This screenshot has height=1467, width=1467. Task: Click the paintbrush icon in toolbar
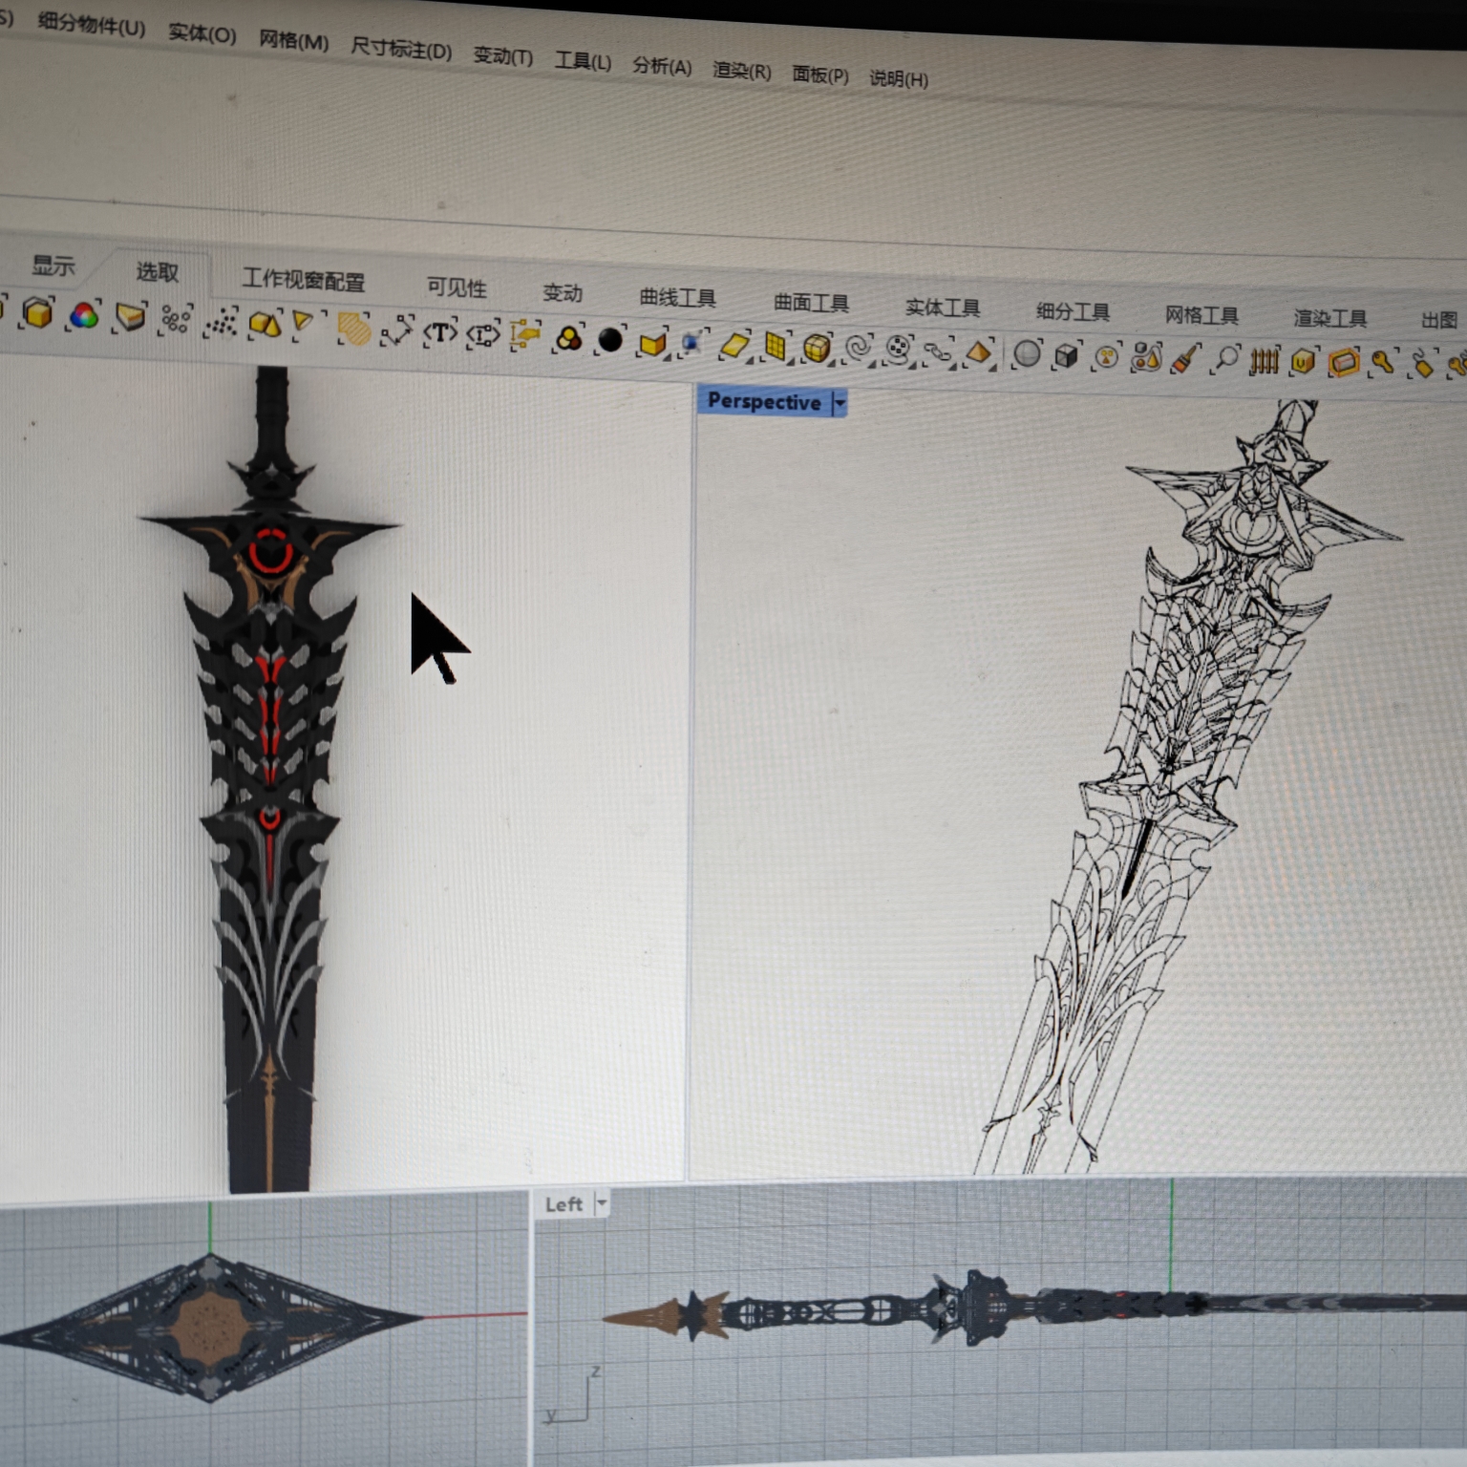1184,359
